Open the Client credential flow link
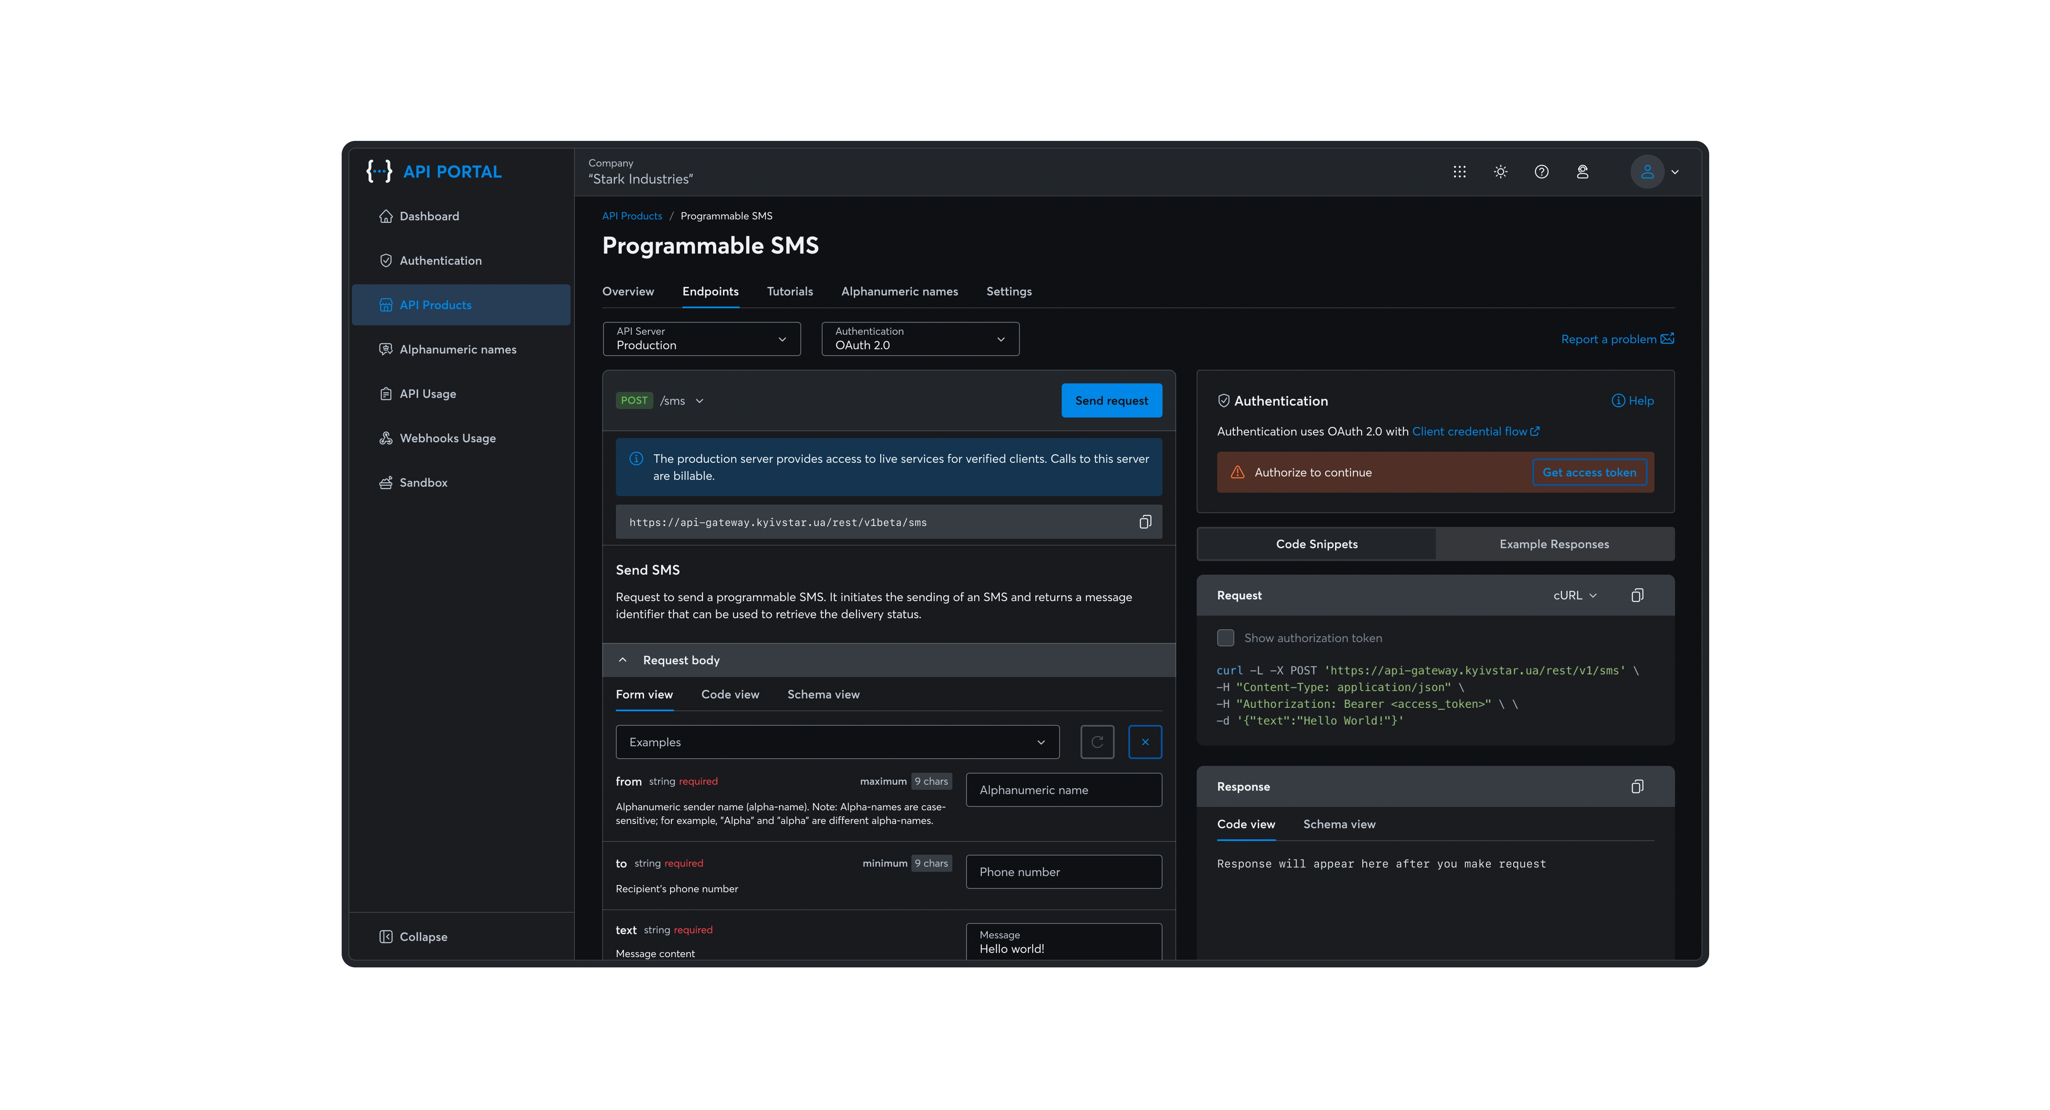This screenshot has height=1110, width=2050. [1476, 431]
